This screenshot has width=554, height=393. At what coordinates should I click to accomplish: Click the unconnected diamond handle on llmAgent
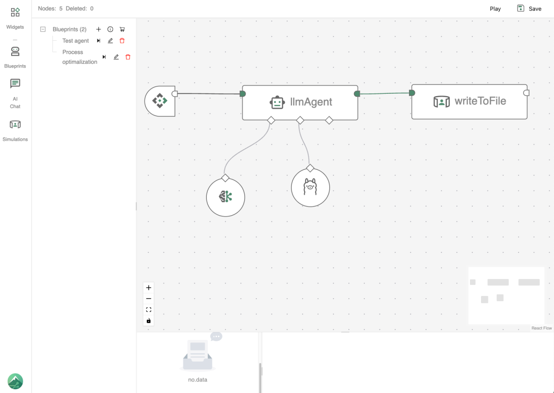[329, 120]
